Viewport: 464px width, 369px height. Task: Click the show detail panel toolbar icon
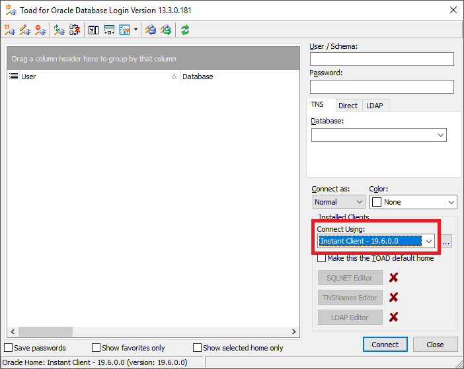93,30
